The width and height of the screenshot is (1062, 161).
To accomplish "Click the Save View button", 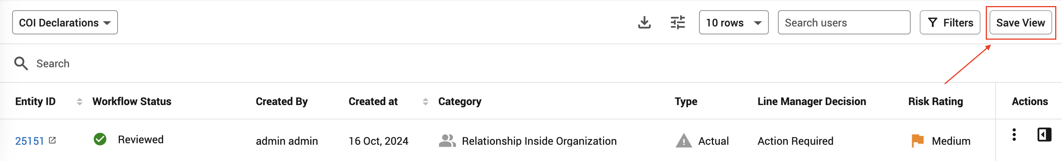I will point(1020,23).
